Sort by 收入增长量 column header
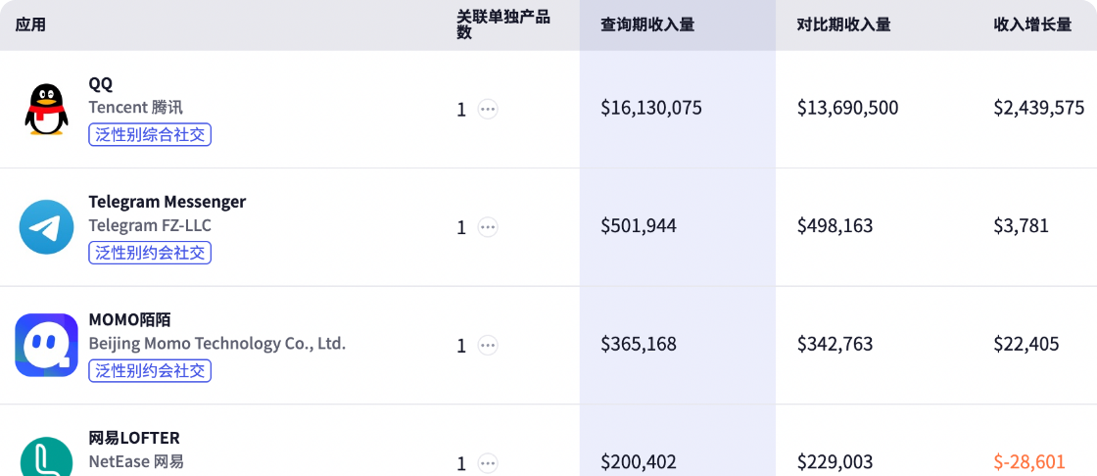Screen dimensions: 1097x476 [x=1032, y=24]
